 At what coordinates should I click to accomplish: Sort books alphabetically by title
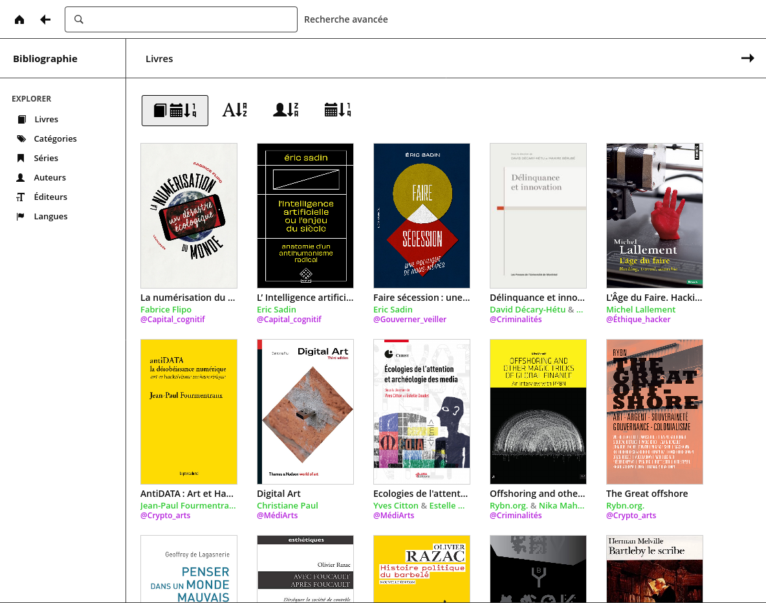(235, 111)
